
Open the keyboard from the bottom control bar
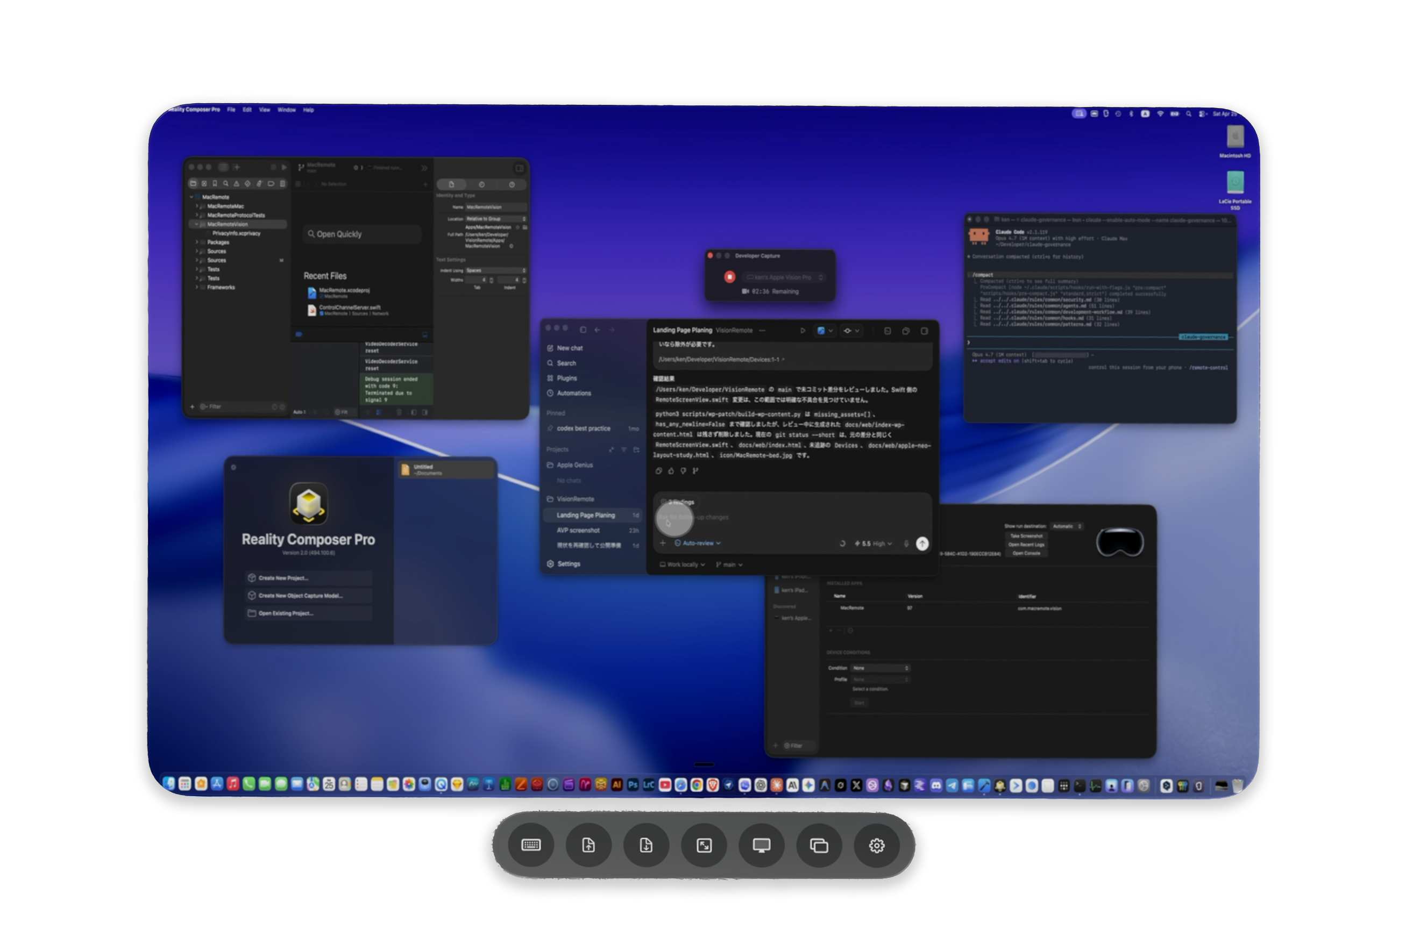pos(531,845)
